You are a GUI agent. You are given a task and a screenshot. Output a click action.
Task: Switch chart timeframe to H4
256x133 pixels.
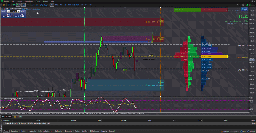(86, 5)
